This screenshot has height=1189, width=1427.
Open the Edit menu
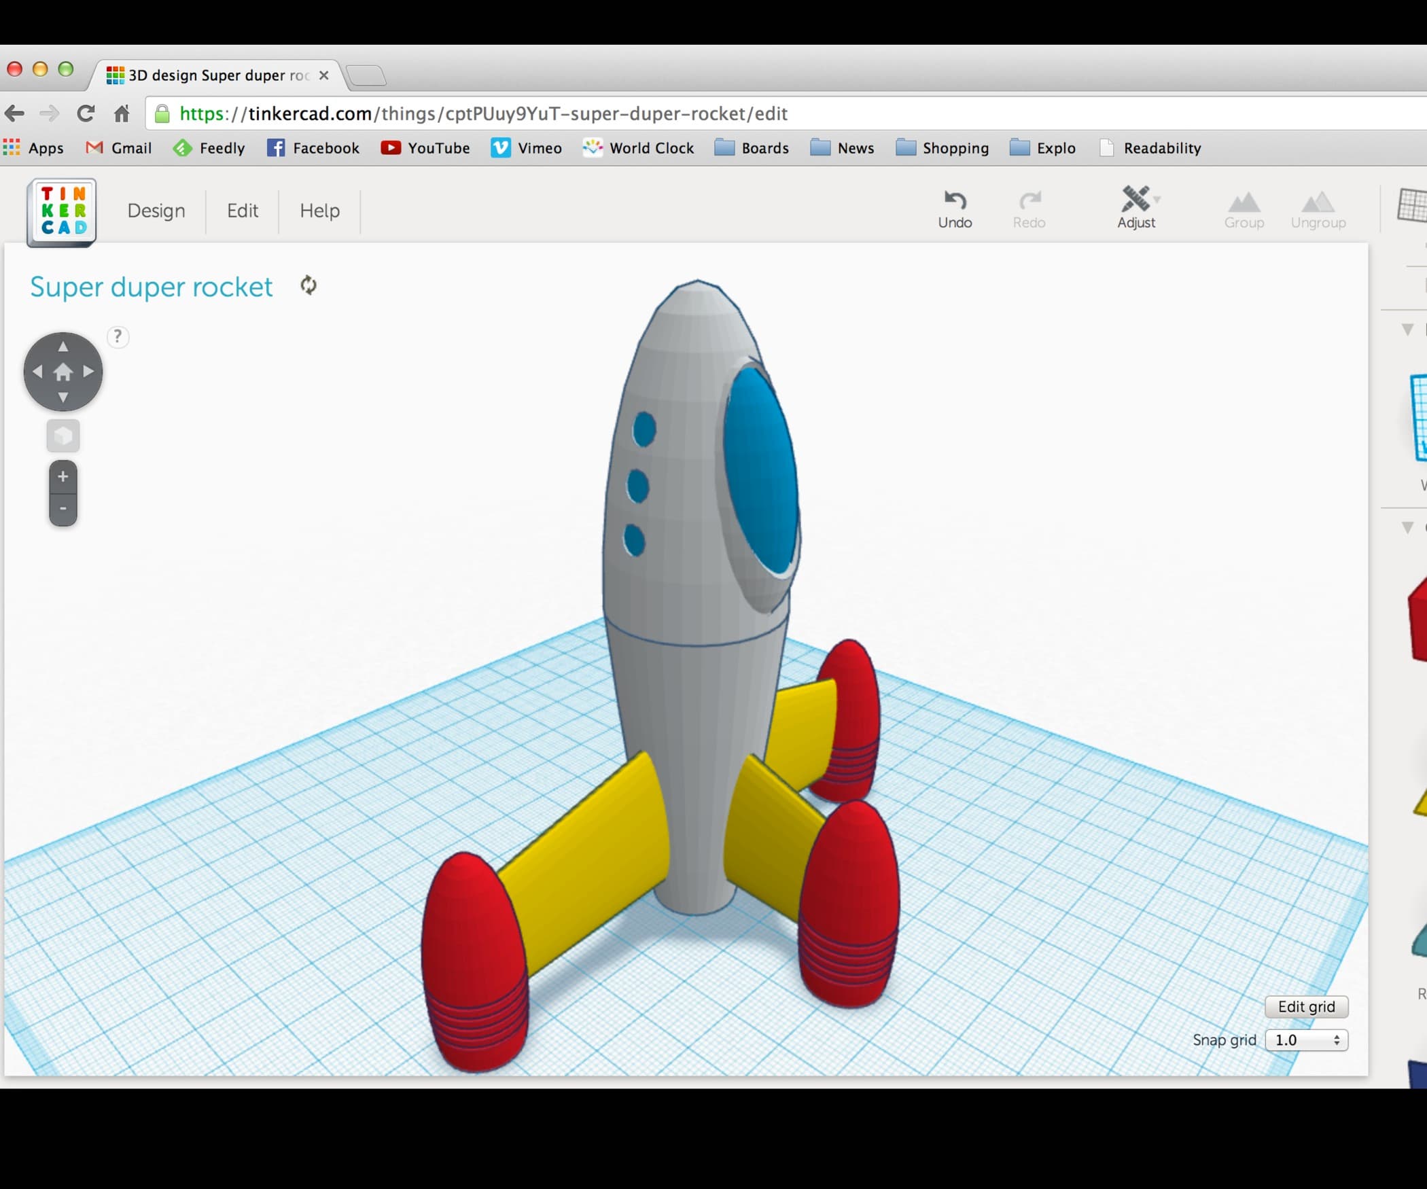coord(242,211)
